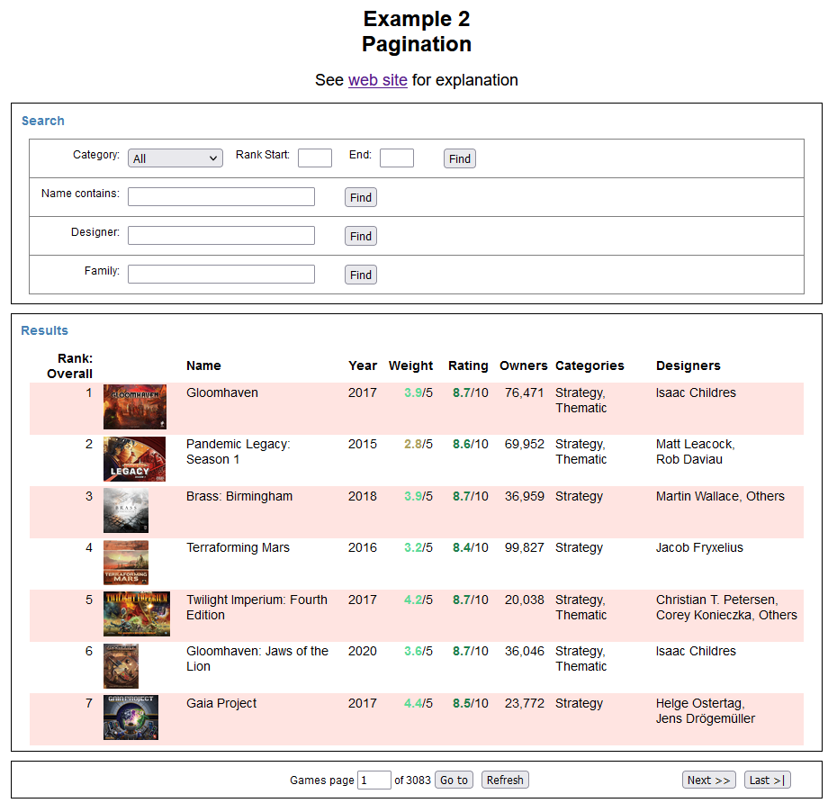Click the Gloomhaven box cover thumbnail
Screen dimensions: 828x803
click(134, 407)
